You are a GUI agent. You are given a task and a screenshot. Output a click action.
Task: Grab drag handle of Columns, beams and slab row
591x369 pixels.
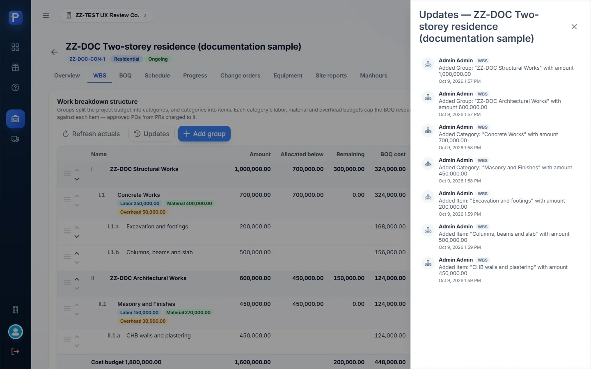(67, 257)
